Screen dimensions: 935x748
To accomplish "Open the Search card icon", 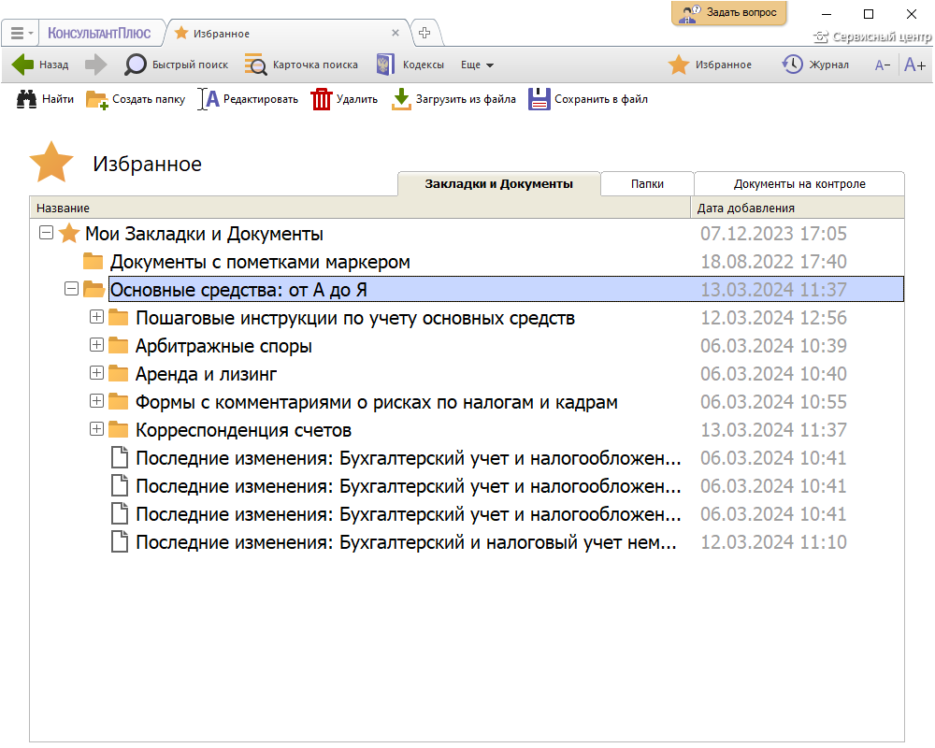I will pyautogui.click(x=256, y=65).
